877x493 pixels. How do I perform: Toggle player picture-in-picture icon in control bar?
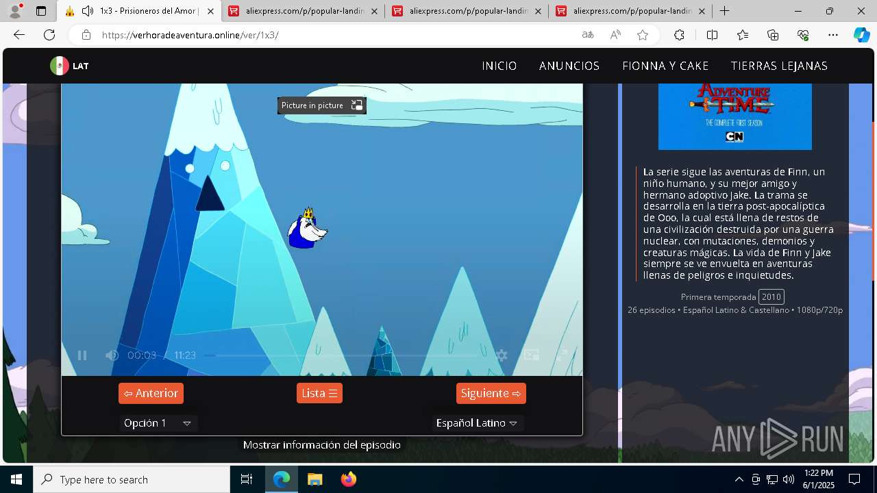(x=532, y=355)
